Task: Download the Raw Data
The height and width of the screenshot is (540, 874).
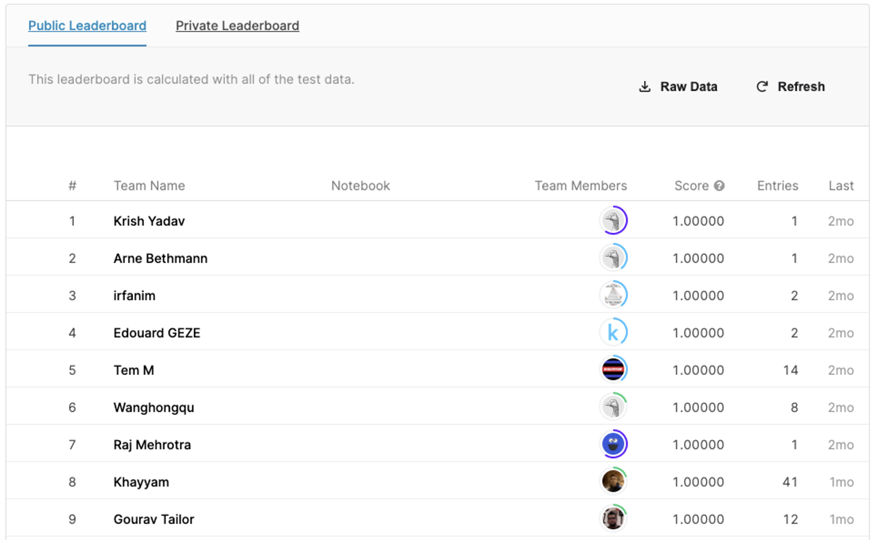Action: pyautogui.click(x=678, y=87)
